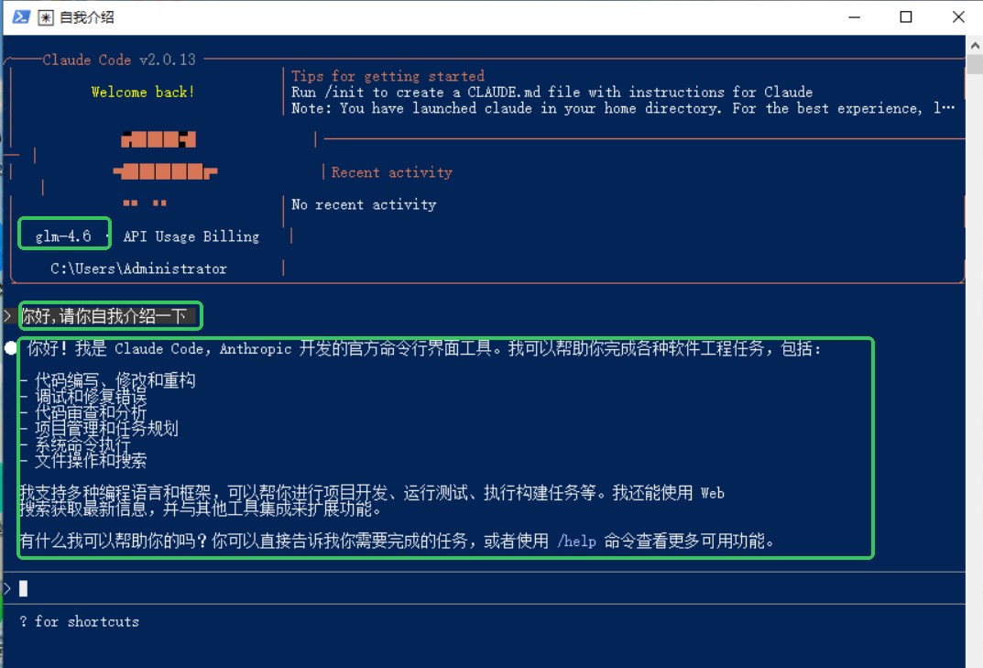Close the terminal window
The image size is (983, 668).
(x=958, y=17)
